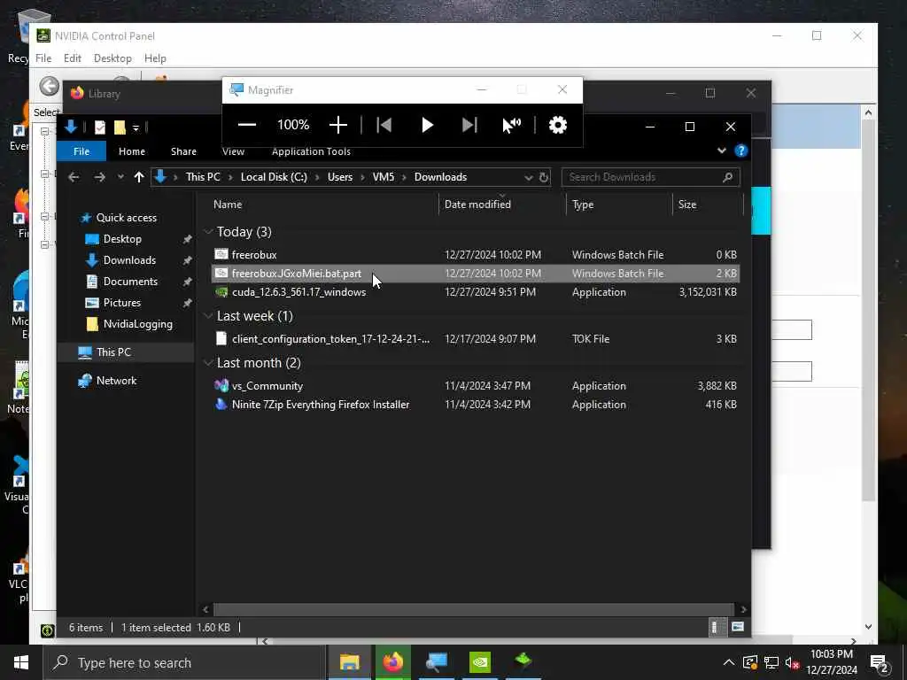Click VM5 in the address breadcrumb
This screenshot has width=907, height=680.
point(384,177)
